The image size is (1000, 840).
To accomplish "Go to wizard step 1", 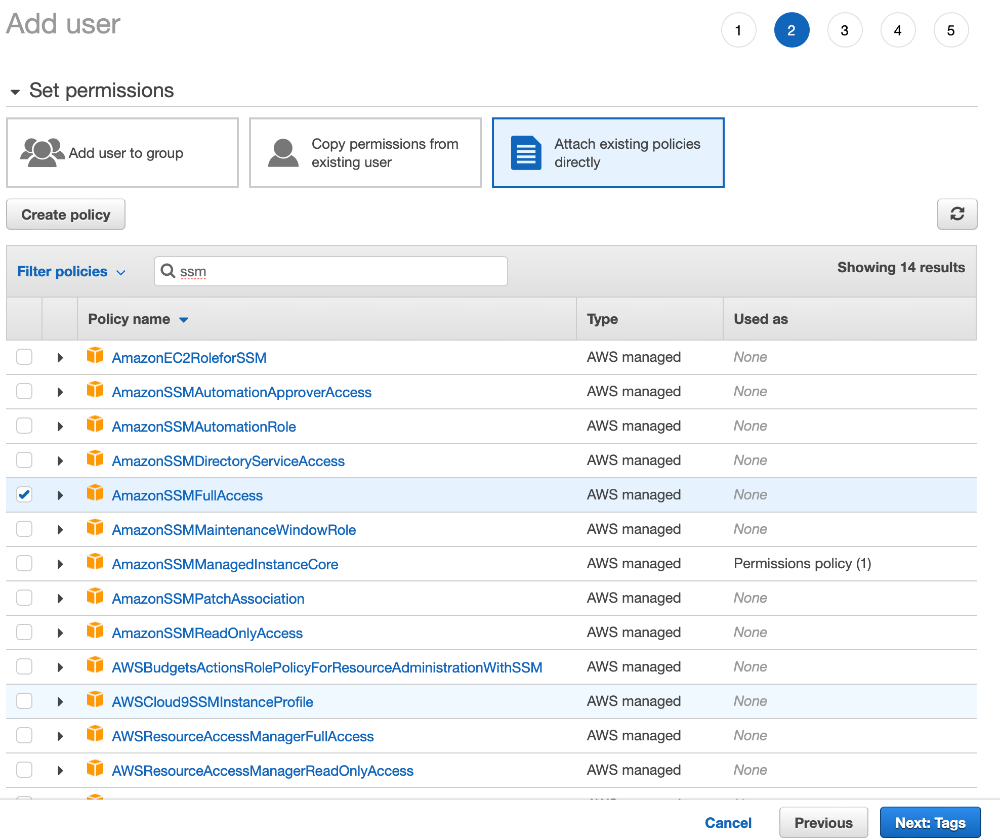I will [738, 30].
